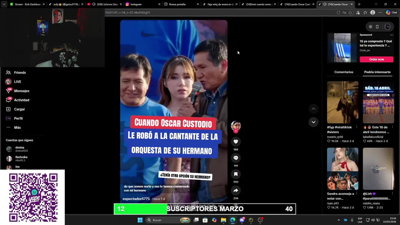Open comments via speech bubble icon
The height and width of the screenshot is (225, 400).
[x=236, y=158]
